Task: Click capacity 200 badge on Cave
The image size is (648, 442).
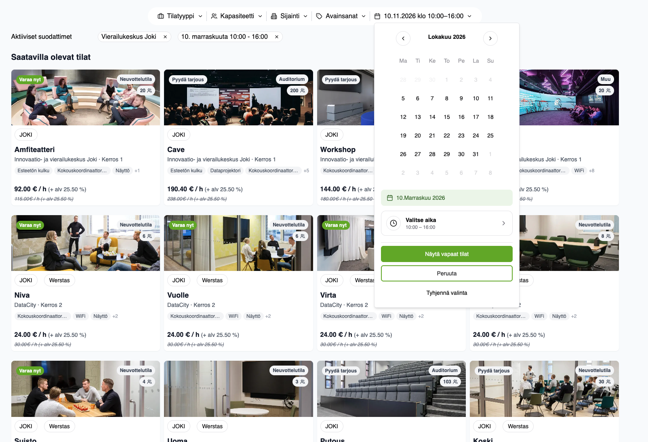Action: point(297,91)
